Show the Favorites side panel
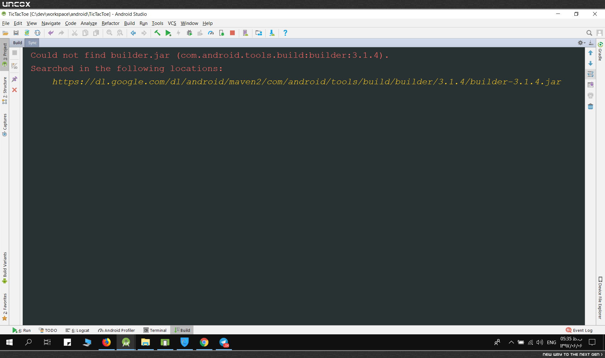Image resolution: width=605 pixels, height=358 pixels. click(x=5, y=307)
